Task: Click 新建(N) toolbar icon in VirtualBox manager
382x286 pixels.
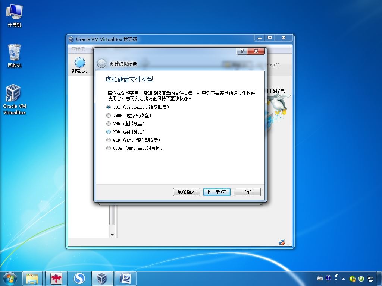Action: [x=79, y=65]
